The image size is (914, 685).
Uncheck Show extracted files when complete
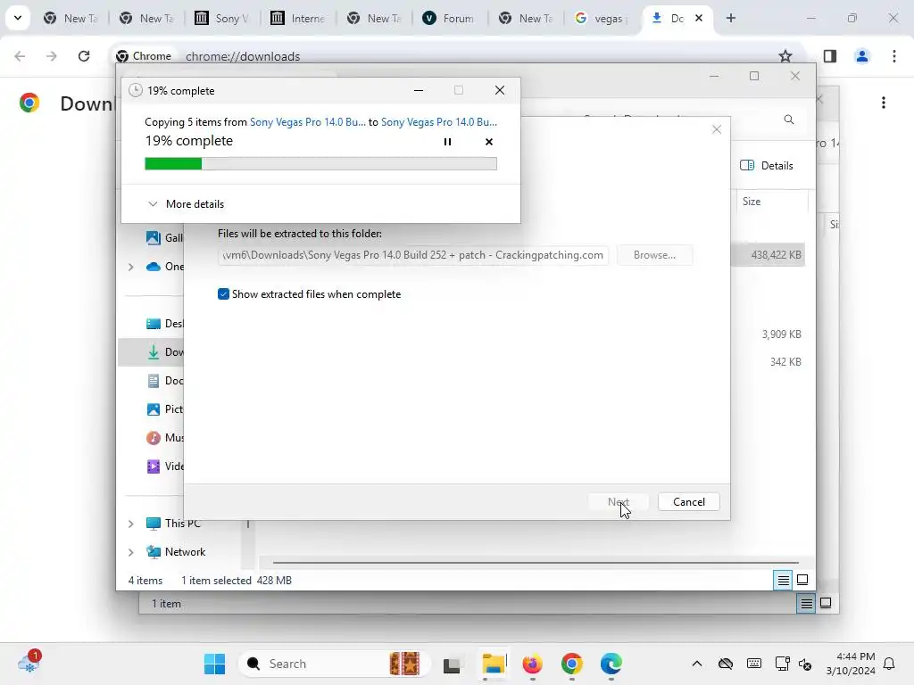[x=223, y=294]
